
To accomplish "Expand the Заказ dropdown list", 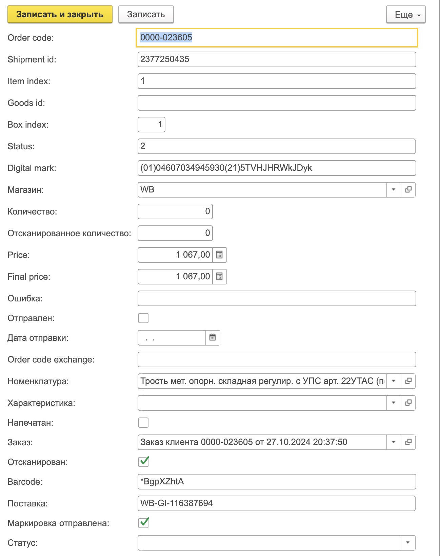I will [394, 442].
